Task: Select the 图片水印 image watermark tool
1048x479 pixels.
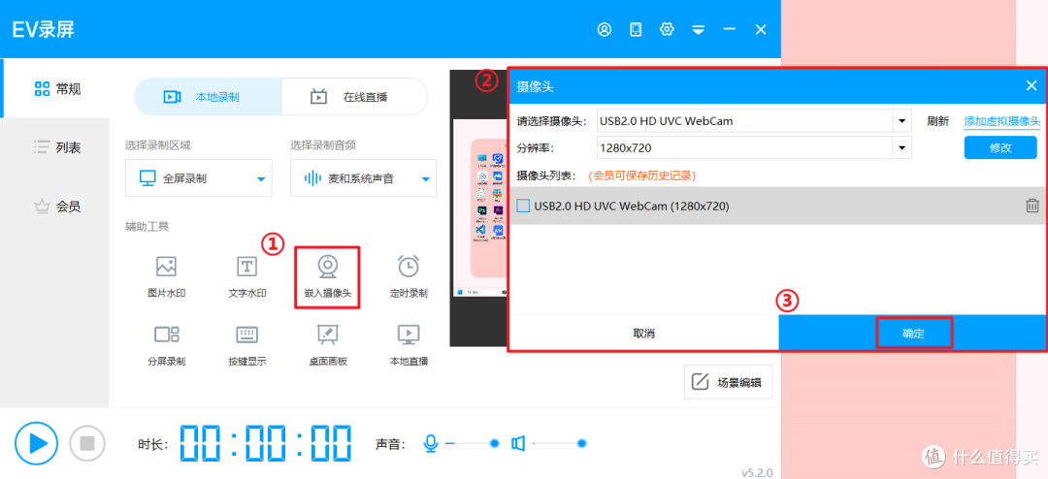Action: tap(167, 276)
